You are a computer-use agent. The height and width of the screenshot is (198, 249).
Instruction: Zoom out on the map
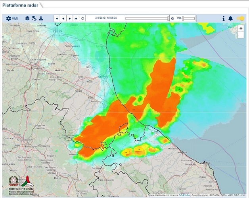coord(241,35)
